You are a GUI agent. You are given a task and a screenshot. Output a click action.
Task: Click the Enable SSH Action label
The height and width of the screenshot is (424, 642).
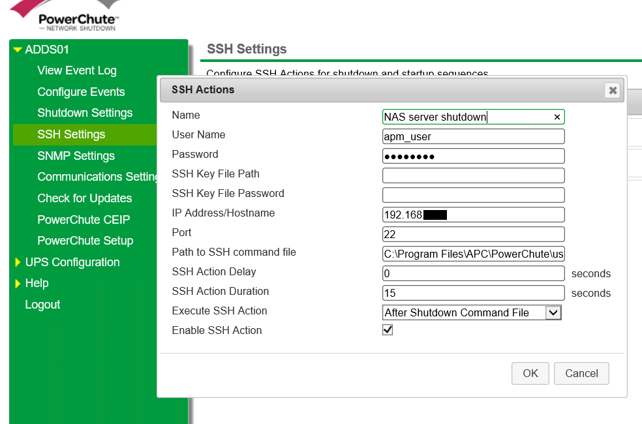[217, 330]
